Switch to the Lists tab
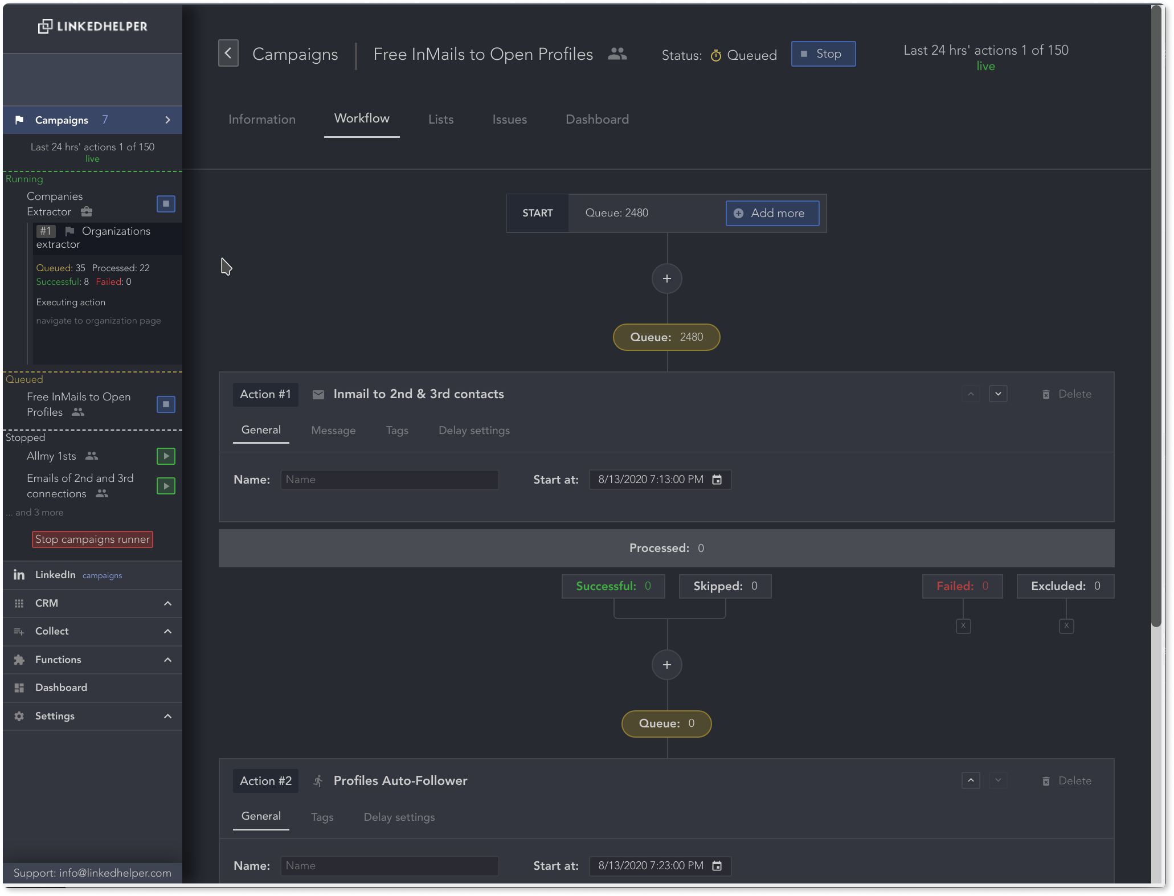 440,120
